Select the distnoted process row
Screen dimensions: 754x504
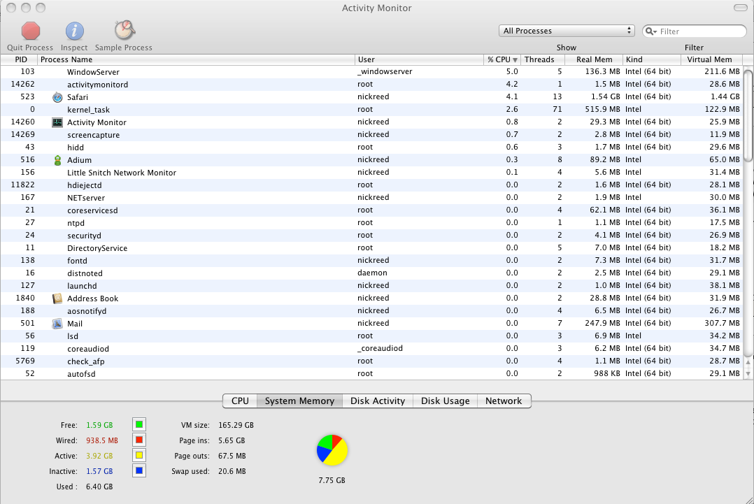(x=371, y=273)
